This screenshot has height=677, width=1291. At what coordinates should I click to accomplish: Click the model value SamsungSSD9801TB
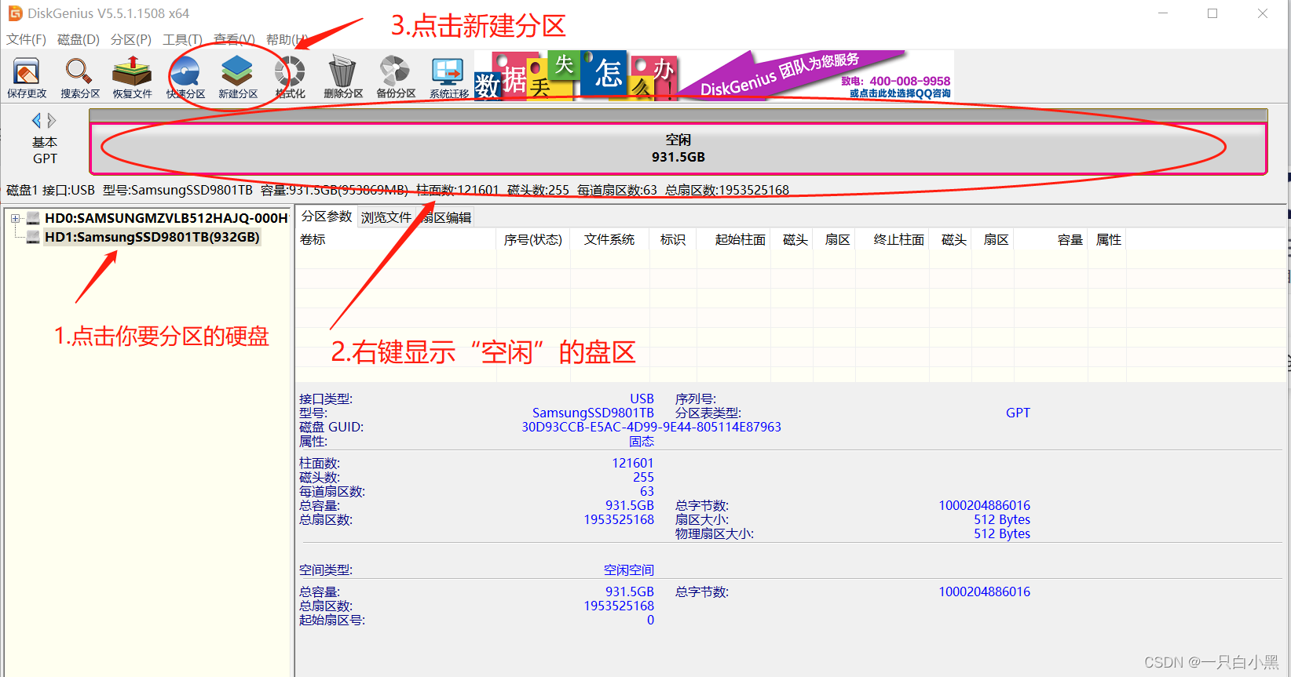click(593, 413)
